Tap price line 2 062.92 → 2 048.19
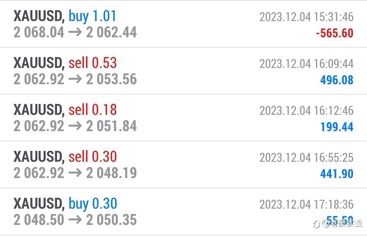367x238 pixels. click(75, 173)
